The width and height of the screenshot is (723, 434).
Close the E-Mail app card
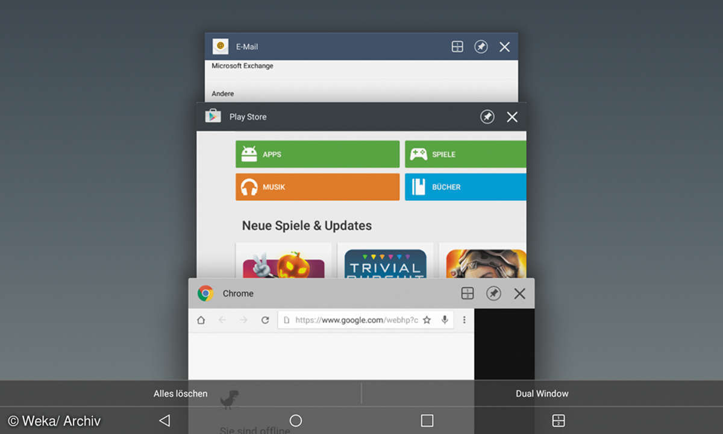tap(505, 46)
